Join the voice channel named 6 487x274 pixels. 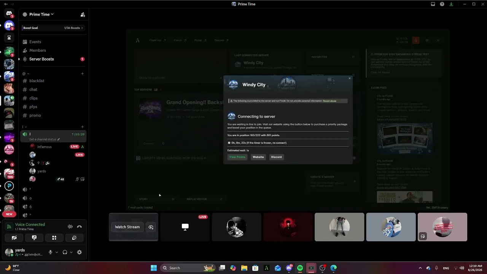(x=53, y=207)
